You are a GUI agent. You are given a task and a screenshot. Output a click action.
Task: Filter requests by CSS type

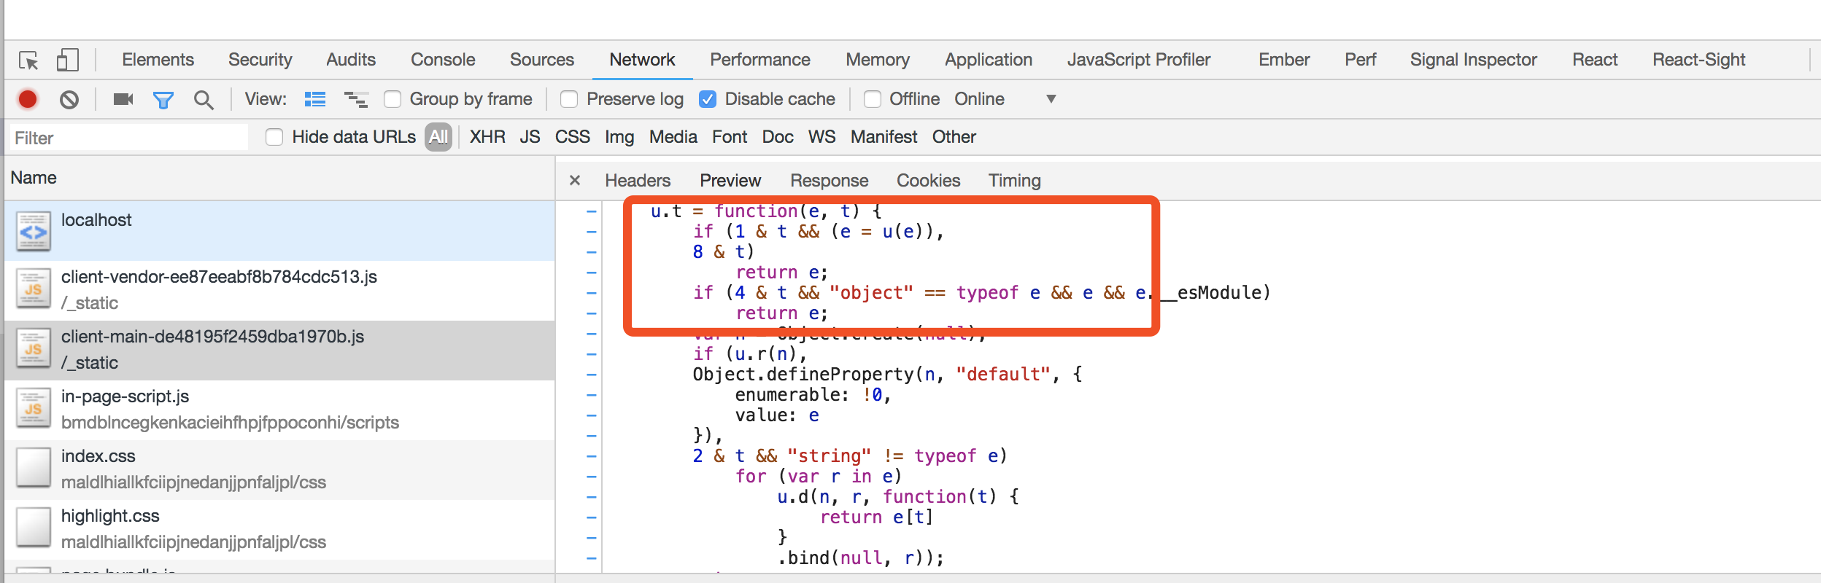[573, 137]
